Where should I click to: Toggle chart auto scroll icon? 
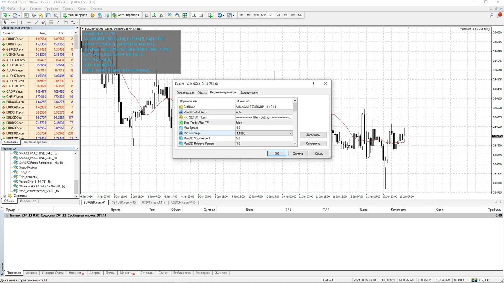tap(193, 15)
